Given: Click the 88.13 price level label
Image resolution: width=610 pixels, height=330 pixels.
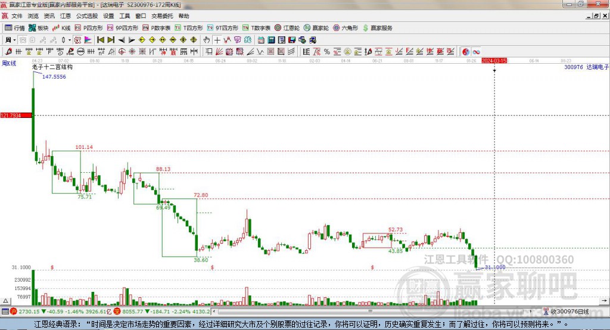Looking at the screenshot, I should (x=163, y=169).
